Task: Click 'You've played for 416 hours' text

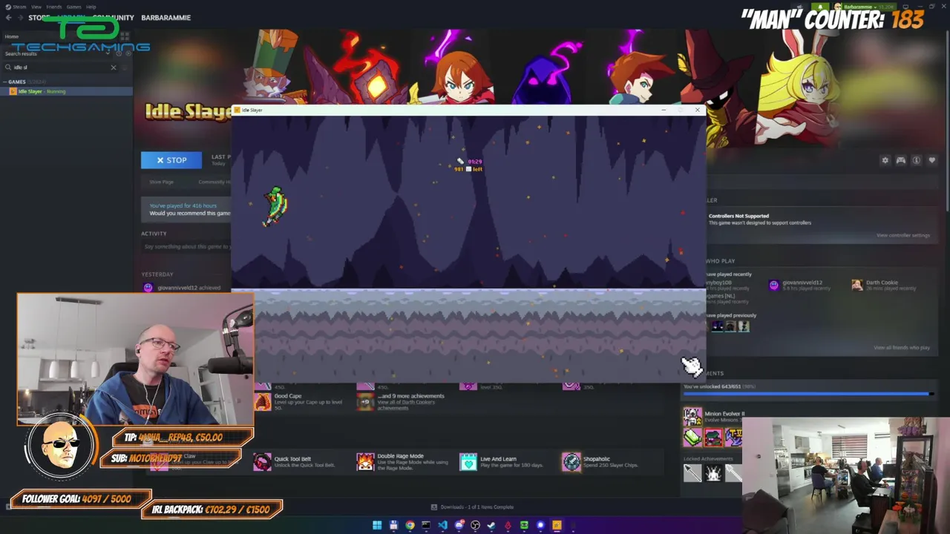Action: tap(183, 205)
